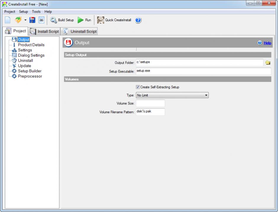Click the Help link in Output header
Image resolution: width=278 pixels, height=212 pixels.
point(267,43)
